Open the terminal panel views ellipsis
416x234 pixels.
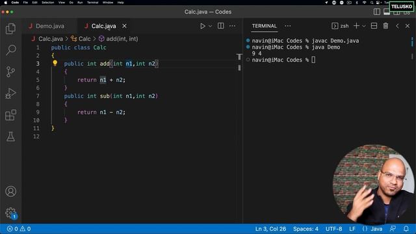click(x=287, y=26)
